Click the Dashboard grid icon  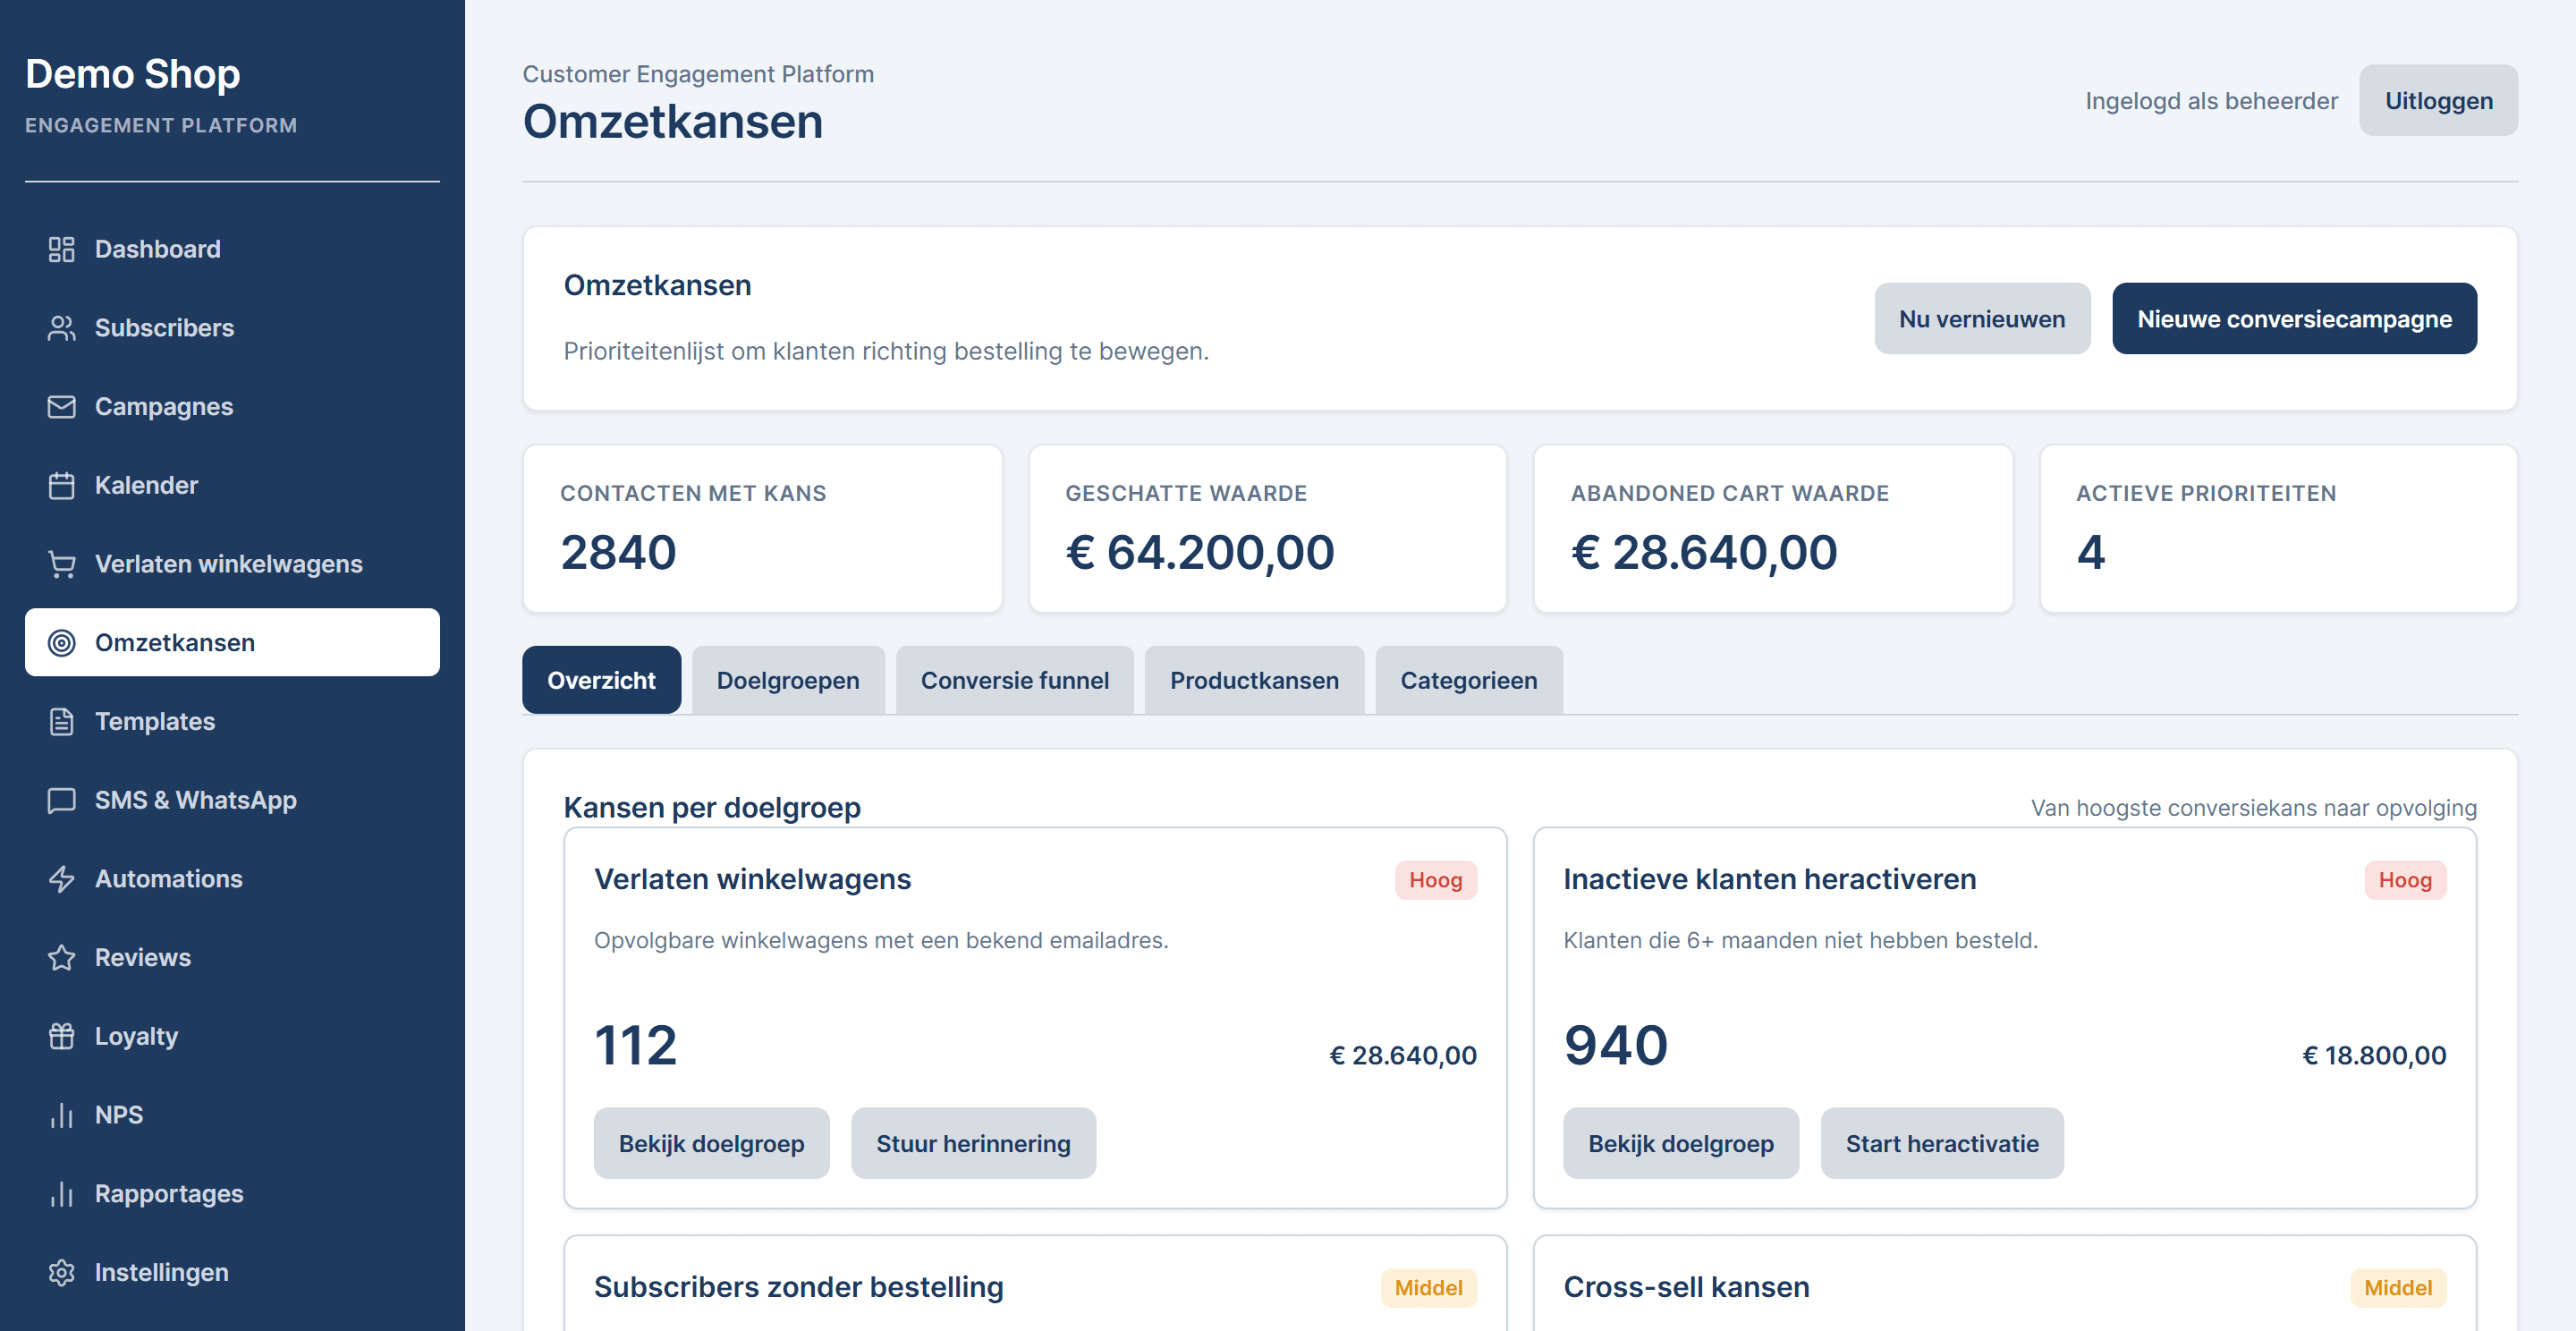(61, 249)
